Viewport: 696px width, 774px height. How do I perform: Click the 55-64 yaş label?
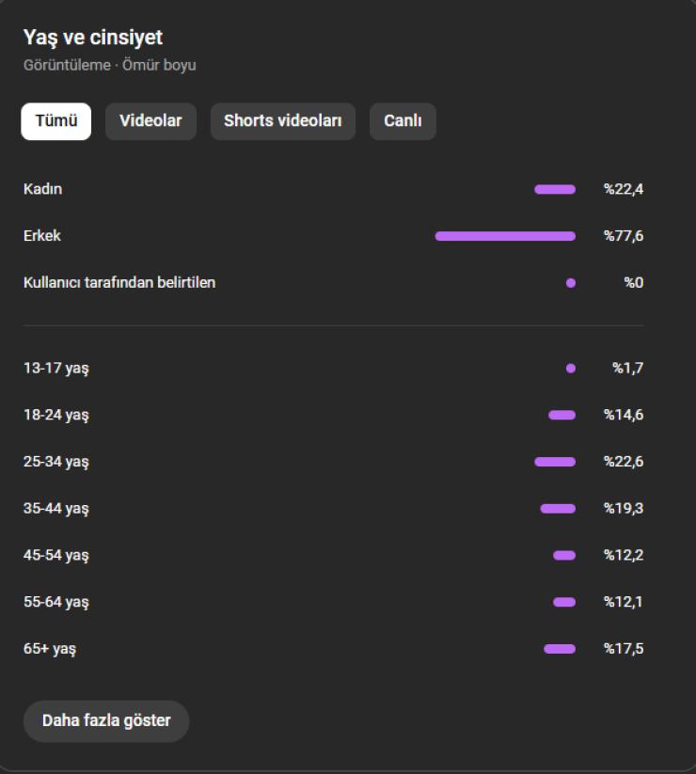click(56, 603)
